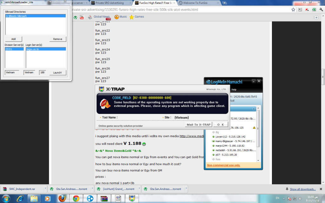Switch to Chrome on taskbar
The height and width of the screenshot is (203, 325).
76,199
